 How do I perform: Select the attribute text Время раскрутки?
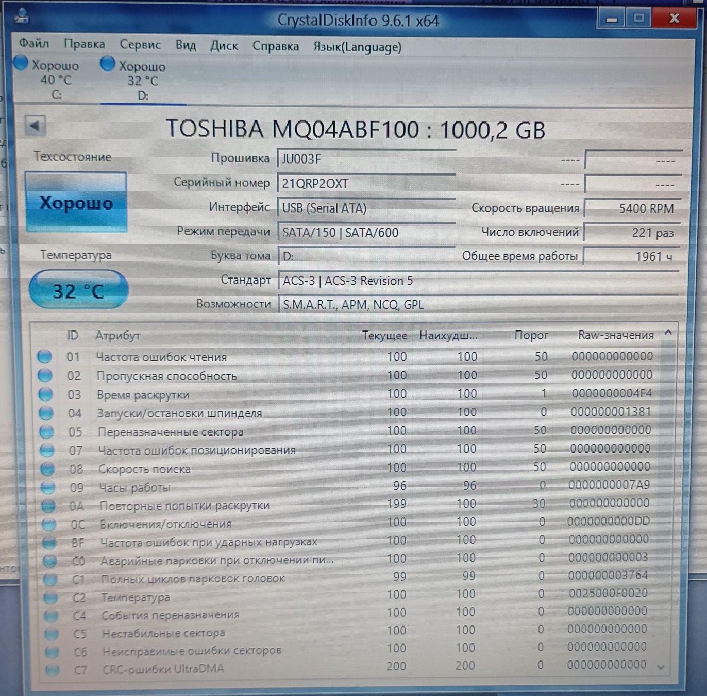[143, 395]
